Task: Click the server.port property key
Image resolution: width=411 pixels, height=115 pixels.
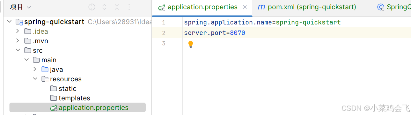Action: point(205,33)
